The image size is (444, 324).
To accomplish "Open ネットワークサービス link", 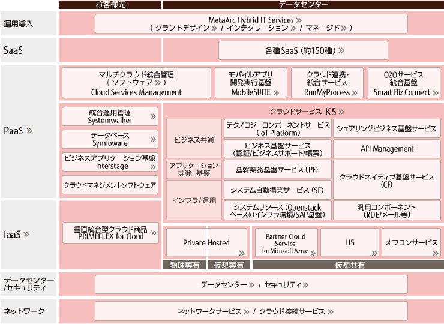I will (x=213, y=311).
